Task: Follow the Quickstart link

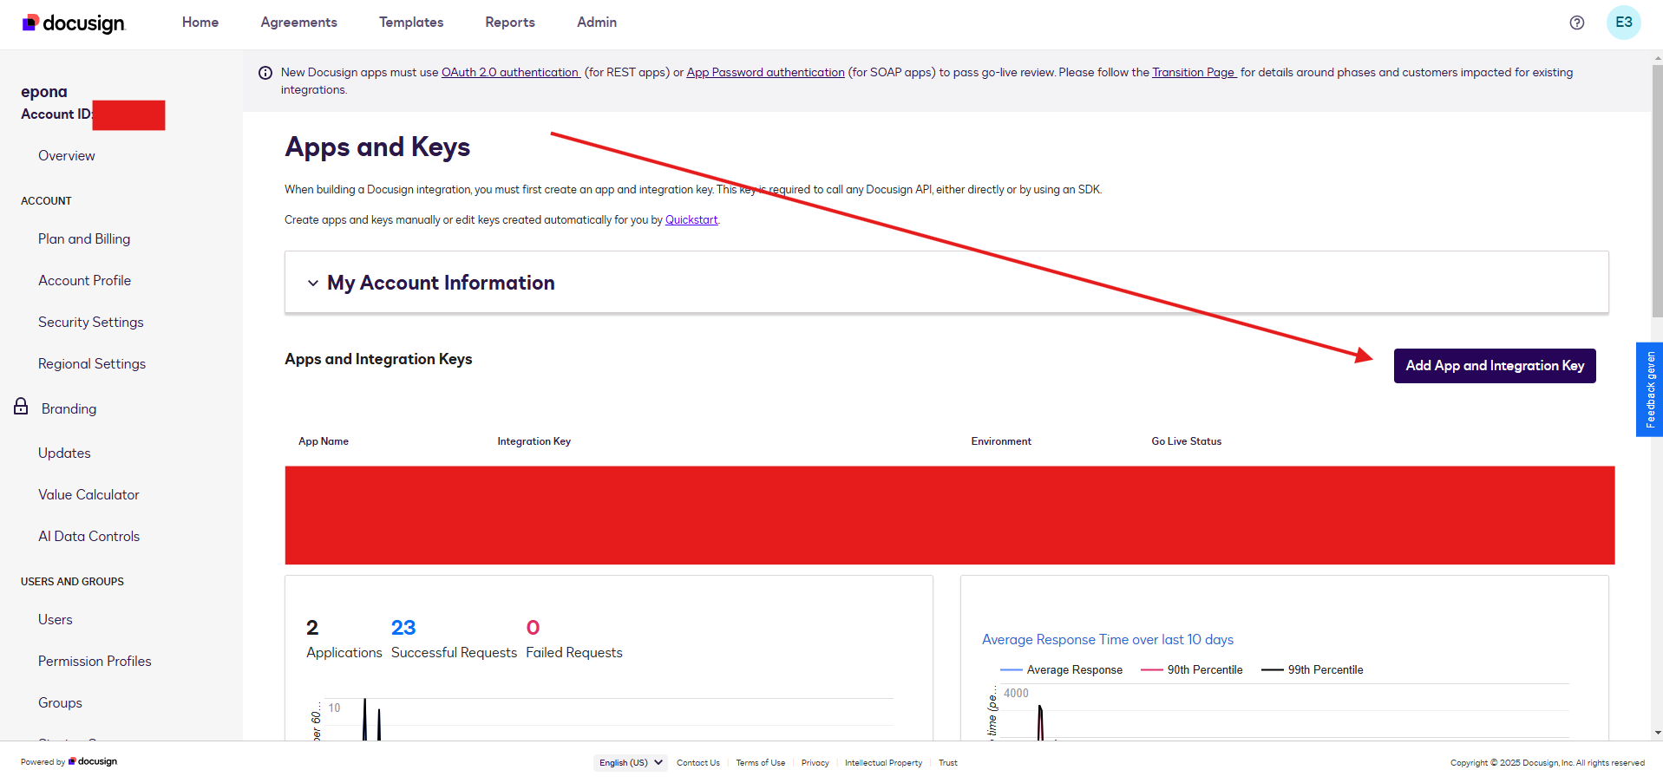Action: (x=691, y=220)
